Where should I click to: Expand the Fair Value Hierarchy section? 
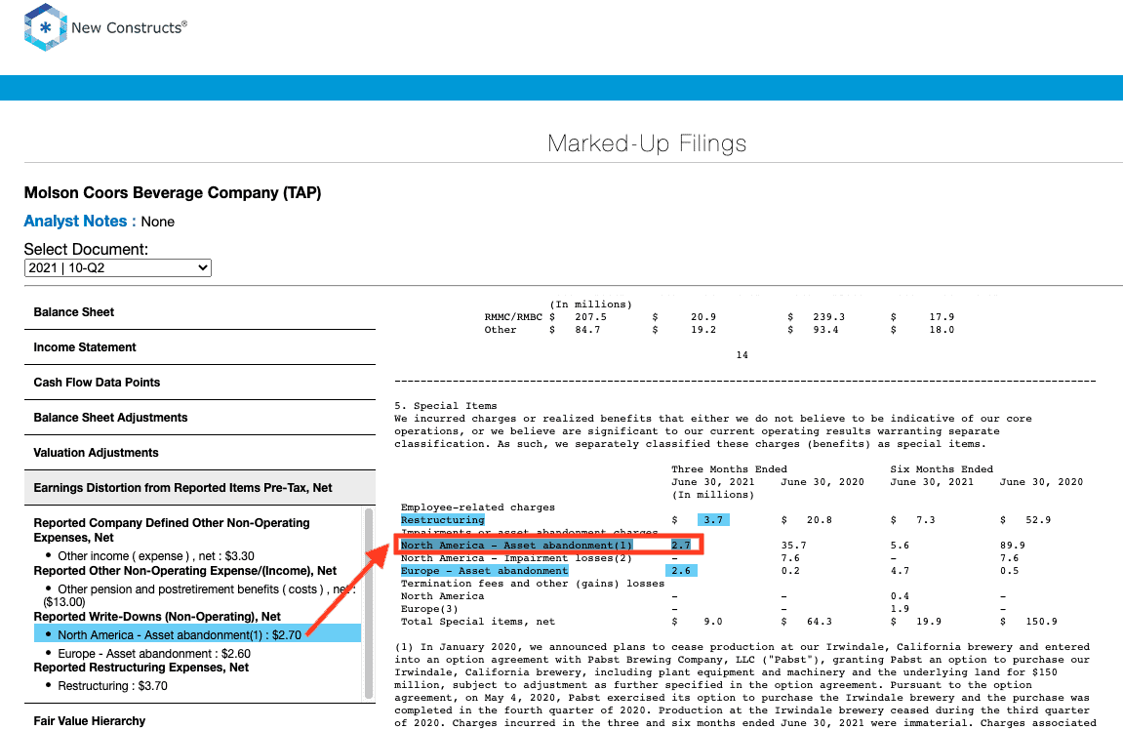pos(200,718)
